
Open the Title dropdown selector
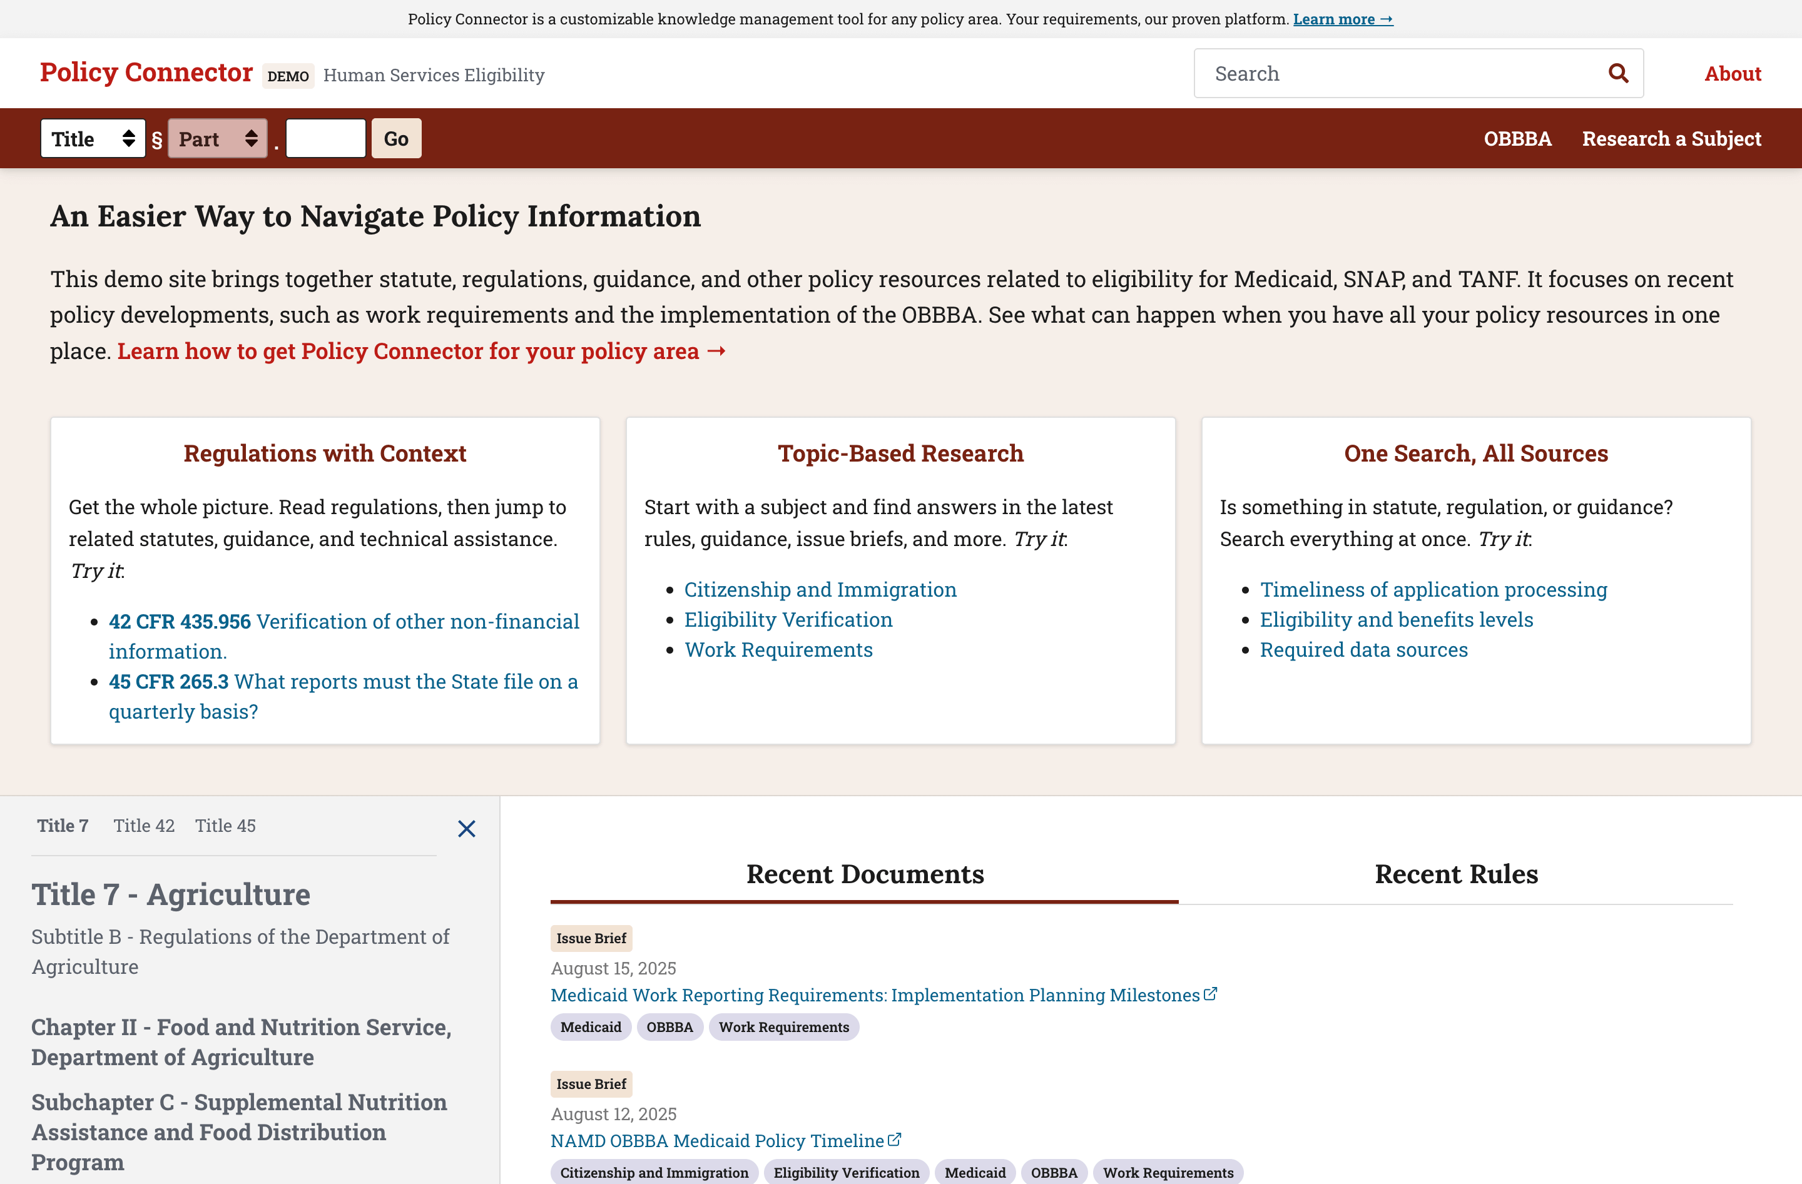point(93,138)
